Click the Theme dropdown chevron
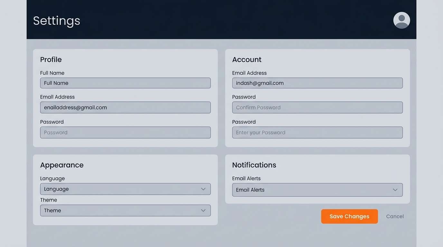This screenshot has height=247, width=443. [x=203, y=210]
